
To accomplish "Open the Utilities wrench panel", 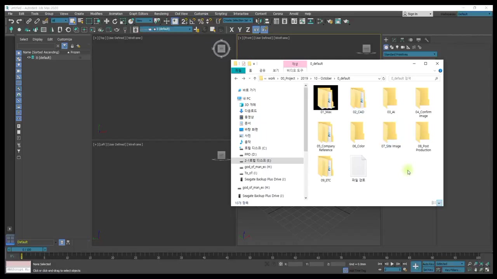I will [426, 40].
